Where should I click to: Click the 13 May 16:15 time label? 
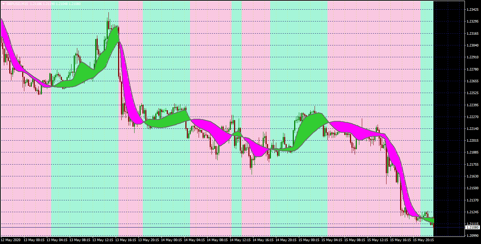[126, 240]
